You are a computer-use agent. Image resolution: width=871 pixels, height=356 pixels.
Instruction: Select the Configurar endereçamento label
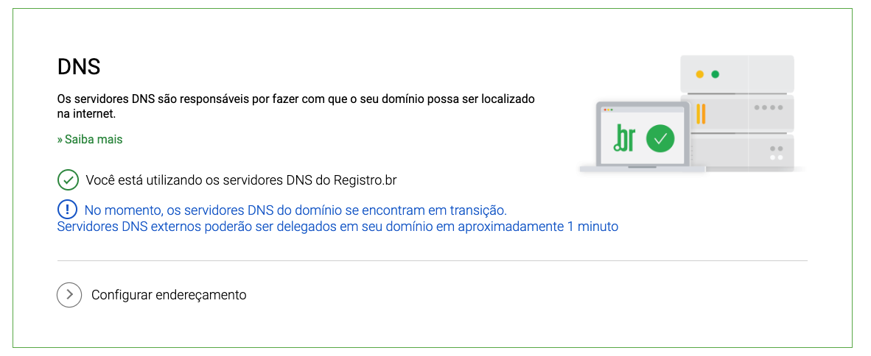click(169, 294)
